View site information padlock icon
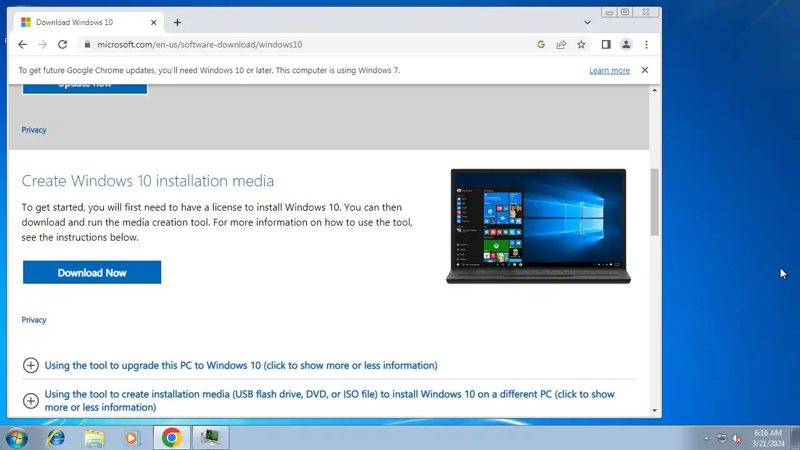This screenshot has height=450, width=800. pos(86,44)
